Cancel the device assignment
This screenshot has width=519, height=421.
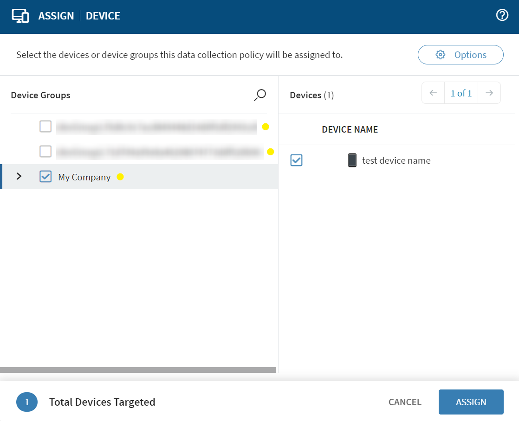(x=405, y=402)
